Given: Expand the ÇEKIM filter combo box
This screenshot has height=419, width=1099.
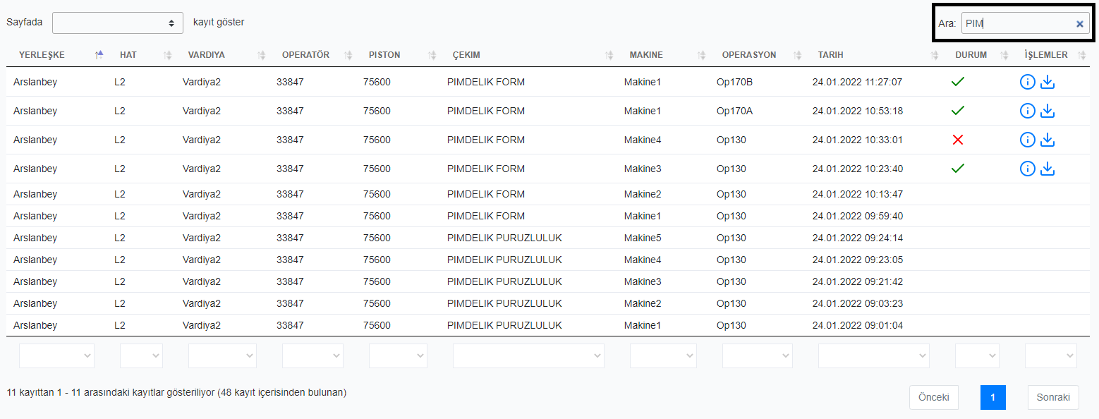Looking at the screenshot, I should coord(528,356).
